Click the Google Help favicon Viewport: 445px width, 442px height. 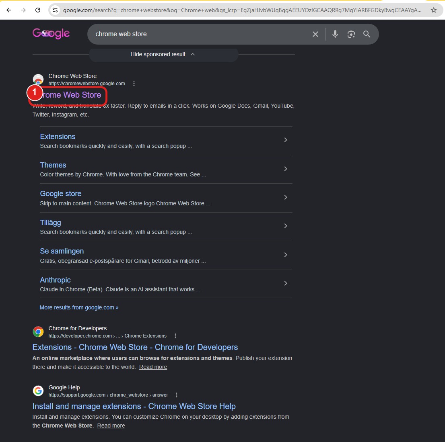click(x=38, y=391)
